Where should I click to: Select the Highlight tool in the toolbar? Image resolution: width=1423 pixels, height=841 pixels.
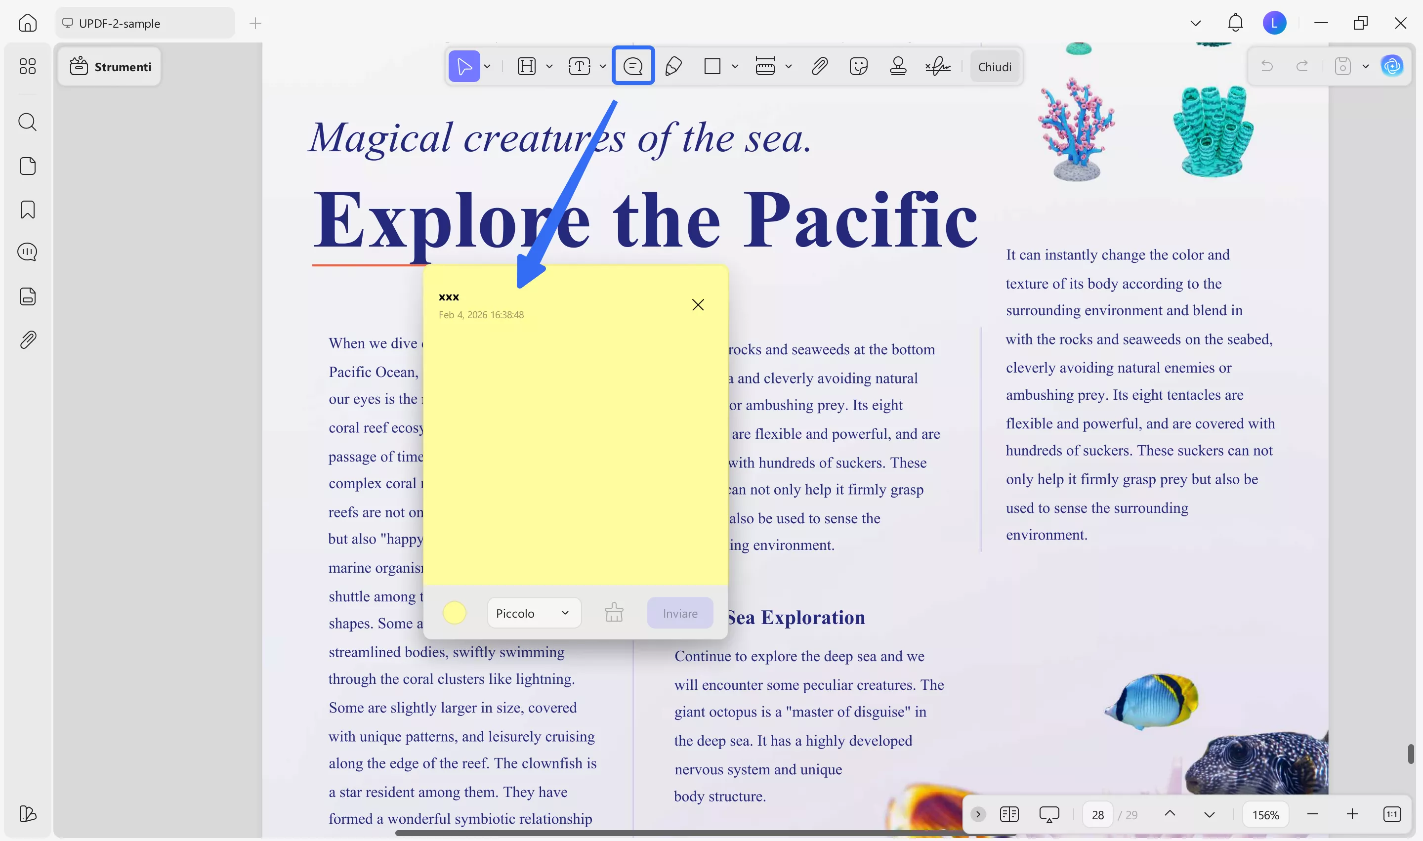pos(527,66)
